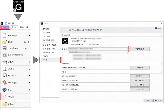Dismiss the dialog with キャンセル button
This screenshot has width=164, height=110.
158,100
